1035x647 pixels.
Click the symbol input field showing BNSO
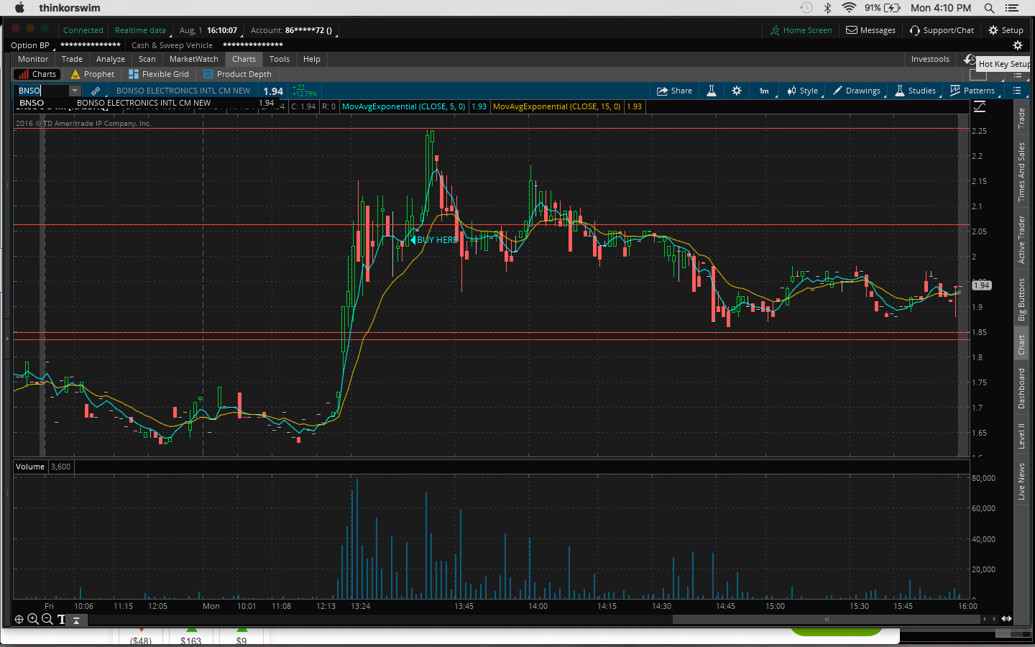(42, 91)
